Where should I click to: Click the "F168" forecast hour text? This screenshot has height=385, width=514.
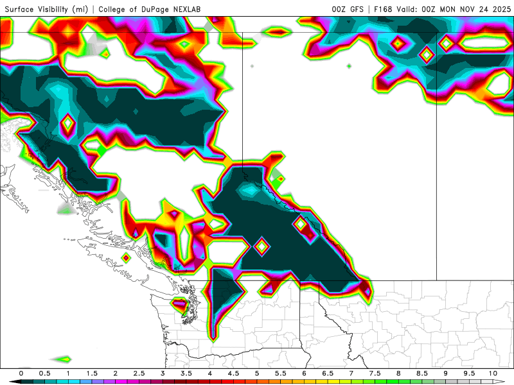[x=383, y=9]
